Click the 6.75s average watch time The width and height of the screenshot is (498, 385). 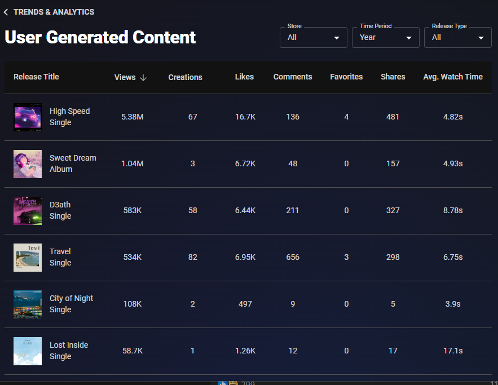(453, 257)
